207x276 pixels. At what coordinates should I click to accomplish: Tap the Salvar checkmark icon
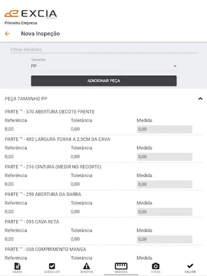(190, 266)
